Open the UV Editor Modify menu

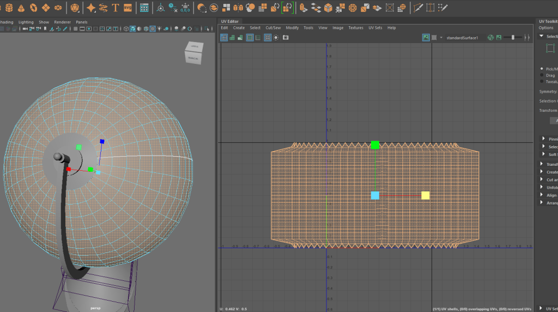292,28
